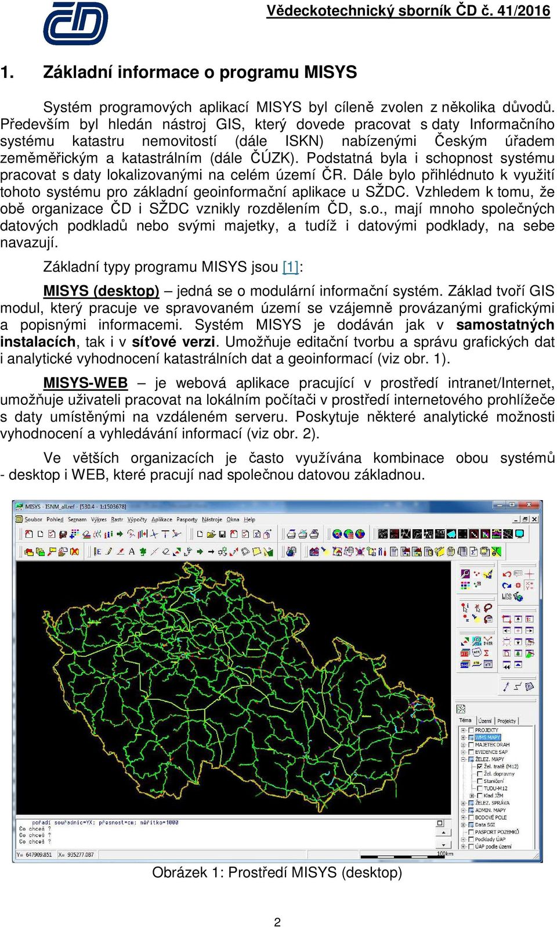Toggle the EVIDENCE SAP checkbox

coord(471,752)
